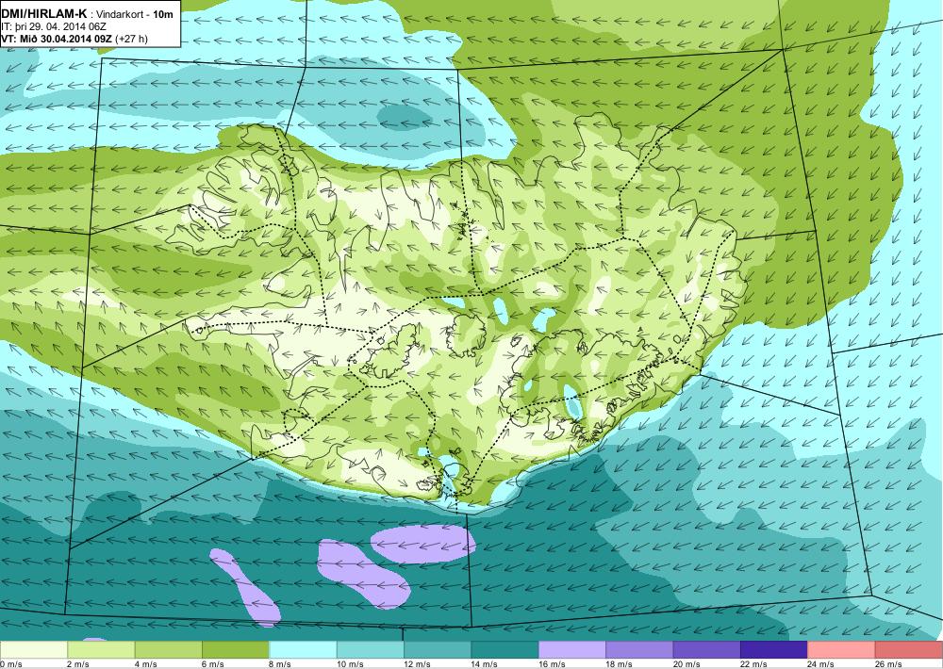Click the "10 m/s" legend label
The image size is (943, 669).
tap(350, 664)
